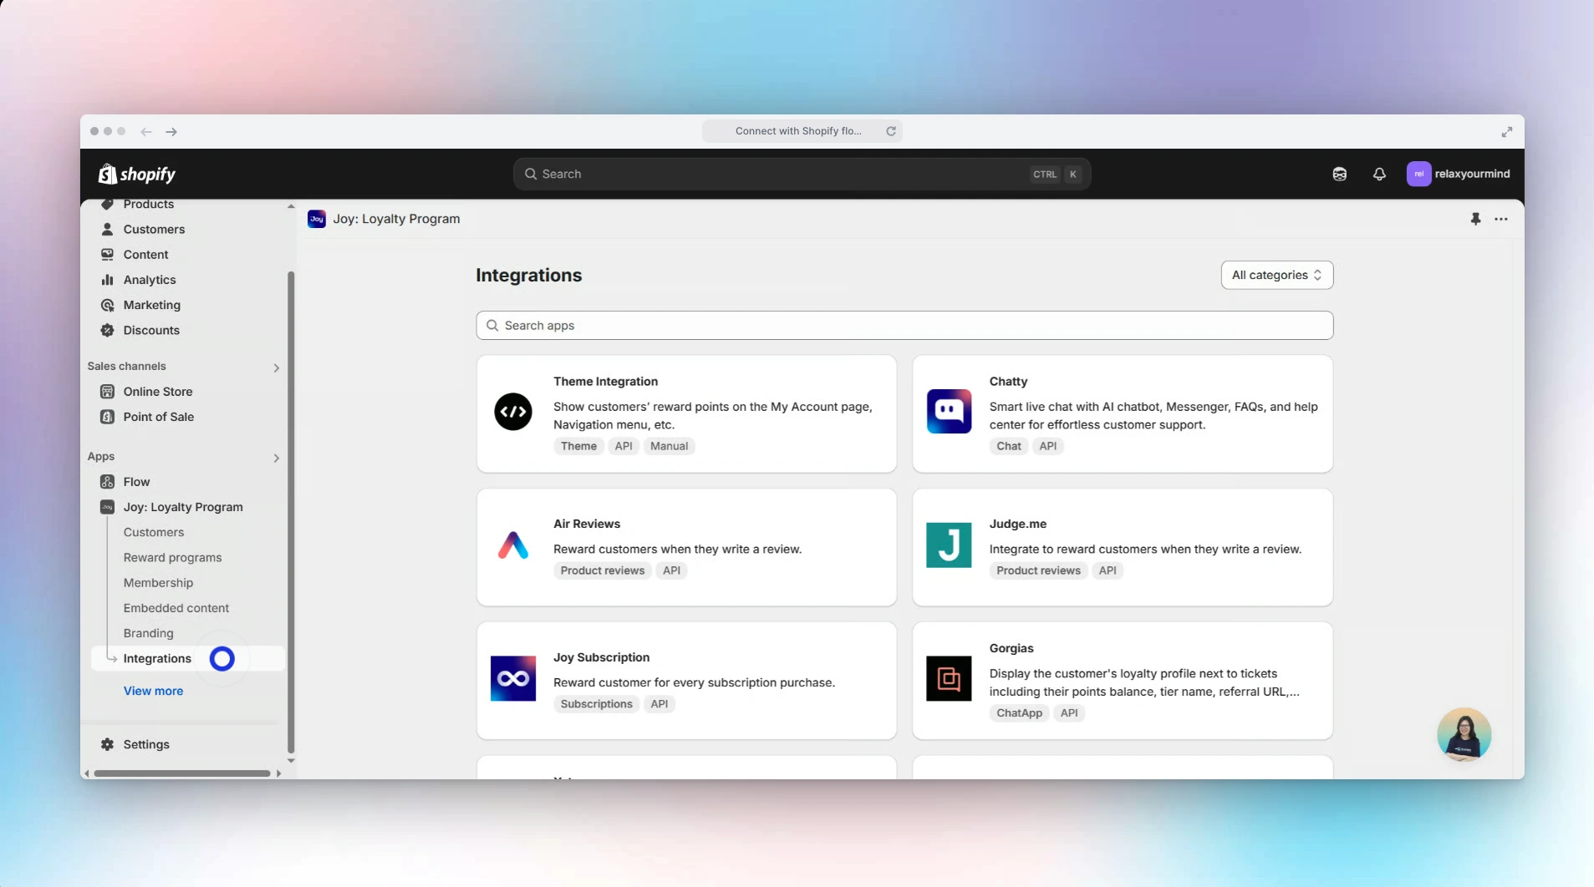This screenshot has width=1594, height=887.
Task: Click the browser reload icon
Action: 891,131
